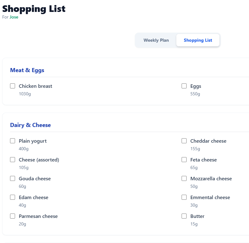The width and height of the screenshot is (249, 243).
Task: Tick the Mozzarella cheese checkbox
Action: pos(184,179)
